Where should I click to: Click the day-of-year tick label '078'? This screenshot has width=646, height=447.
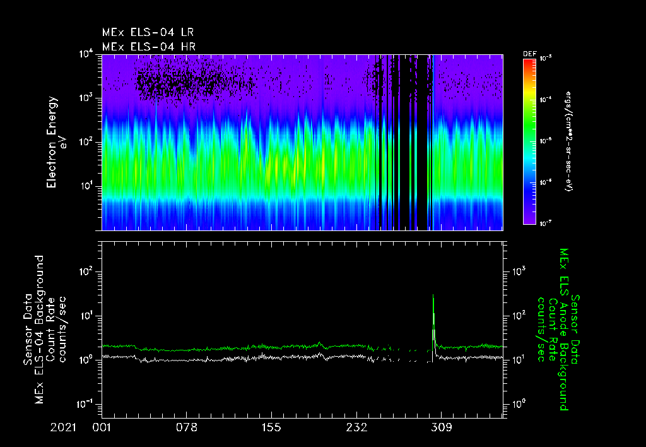(187, 427)
